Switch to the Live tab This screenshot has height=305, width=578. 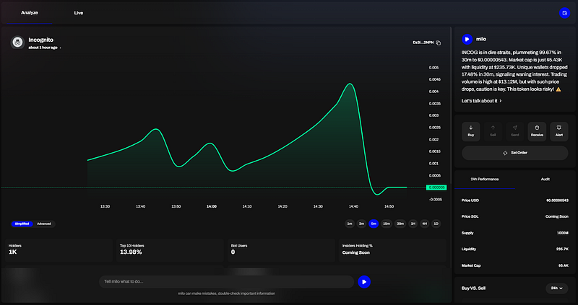[78, 13]
